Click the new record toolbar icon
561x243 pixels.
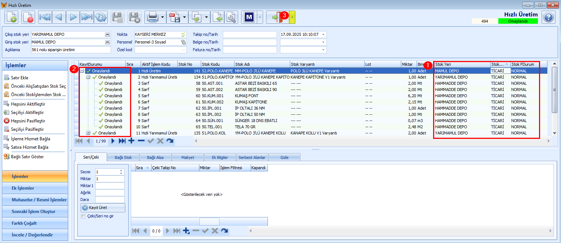tap(11, 17)
